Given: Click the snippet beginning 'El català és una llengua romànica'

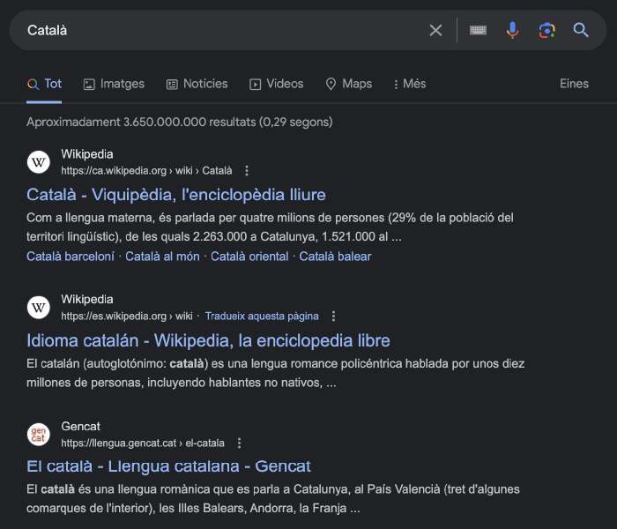Looking at the screenshot, I should coord(273,499).
